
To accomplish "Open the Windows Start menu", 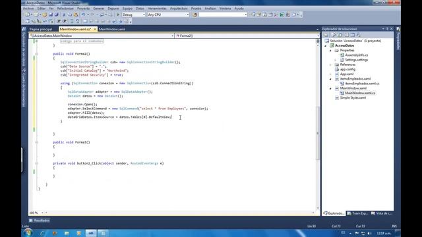I will pyautogui.click(x=28, y=232).
